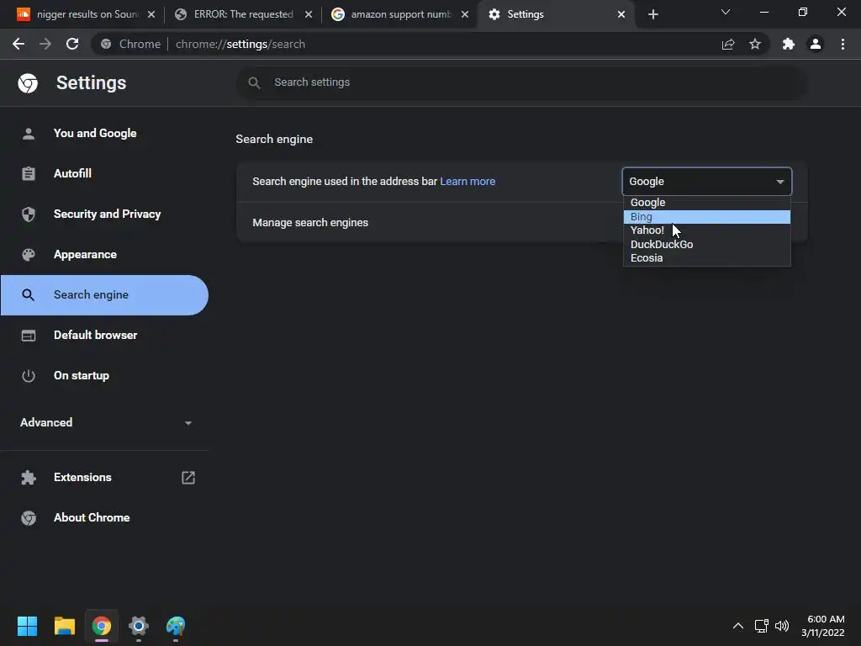Expand the Advanced section
This screenshot has width=861, height=646.
point(104,422)
